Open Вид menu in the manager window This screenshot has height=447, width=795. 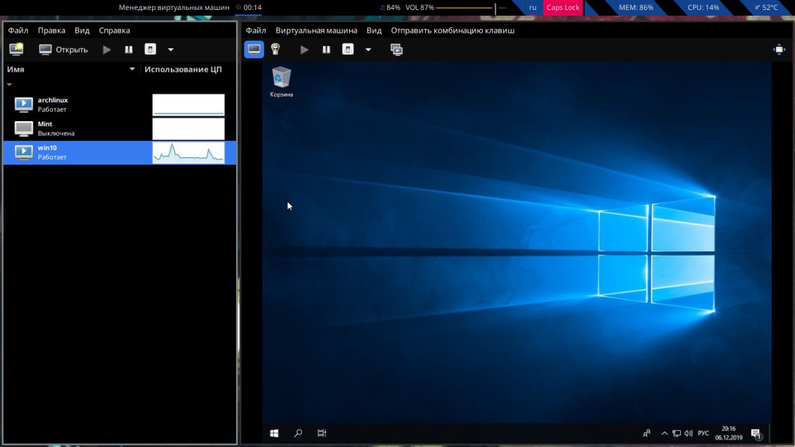click(82, 30)
